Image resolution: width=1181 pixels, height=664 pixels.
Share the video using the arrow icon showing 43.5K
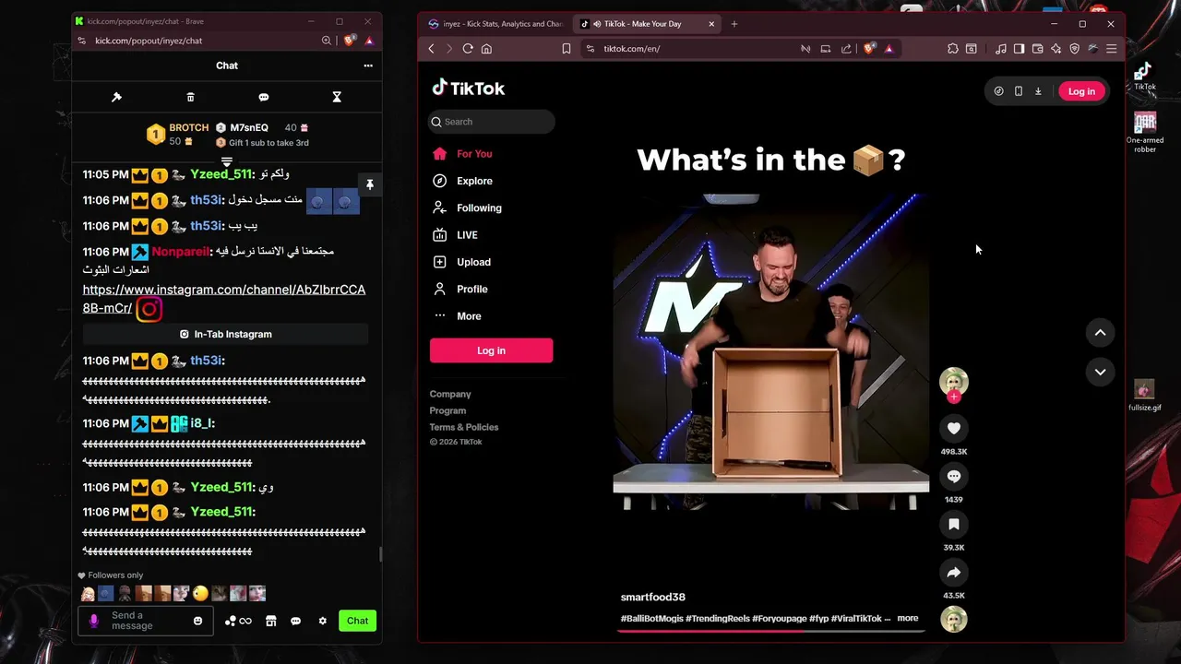pos(954,573)
